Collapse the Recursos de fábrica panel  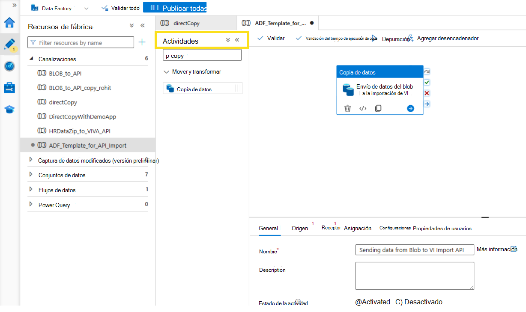(143, 26)
